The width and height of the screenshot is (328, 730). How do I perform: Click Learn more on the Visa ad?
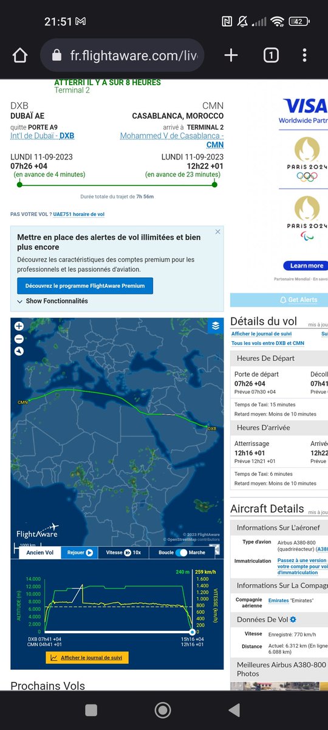(306, 265)
